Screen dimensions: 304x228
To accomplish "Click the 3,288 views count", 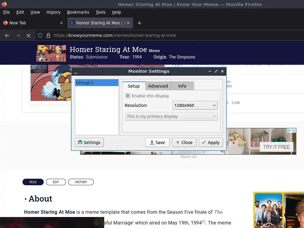I will coord(235,103).
